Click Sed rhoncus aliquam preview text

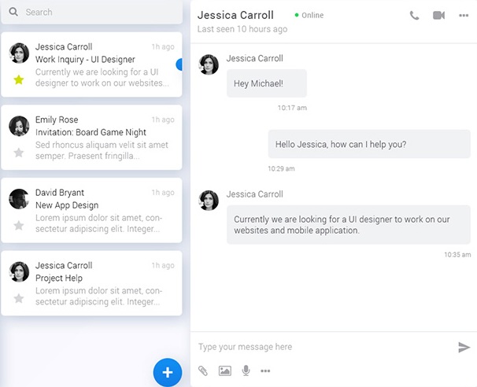point(102,150)
